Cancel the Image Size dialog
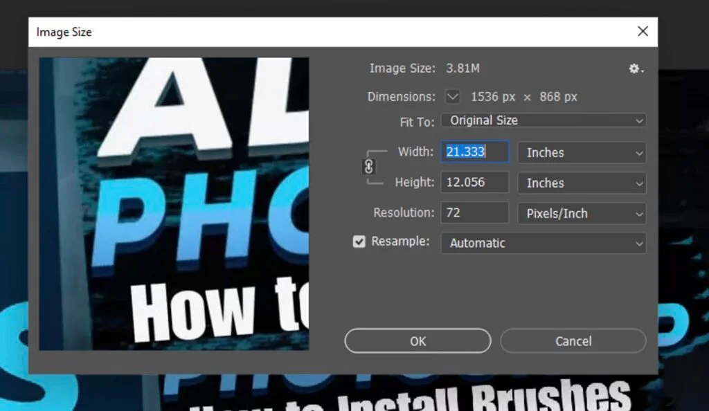The height and width of the screenshot is (411, 709). point(573,340)
